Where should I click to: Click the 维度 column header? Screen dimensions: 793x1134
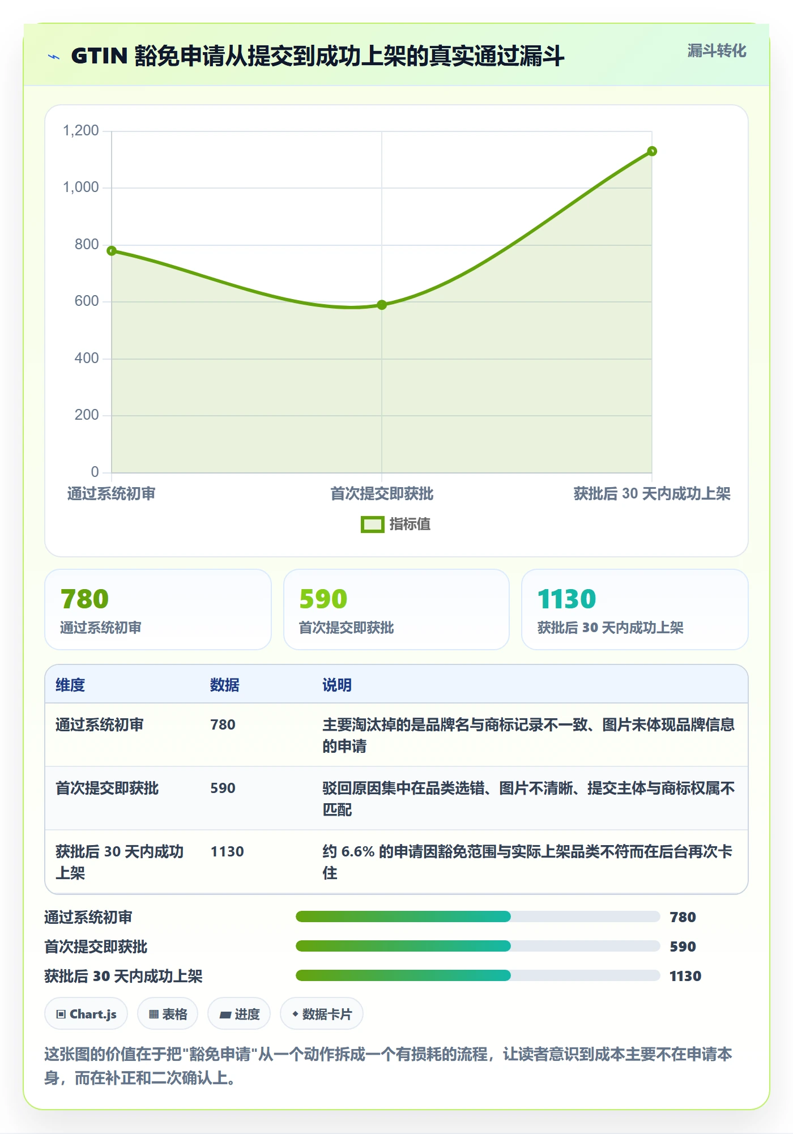[x=70, y=685]
